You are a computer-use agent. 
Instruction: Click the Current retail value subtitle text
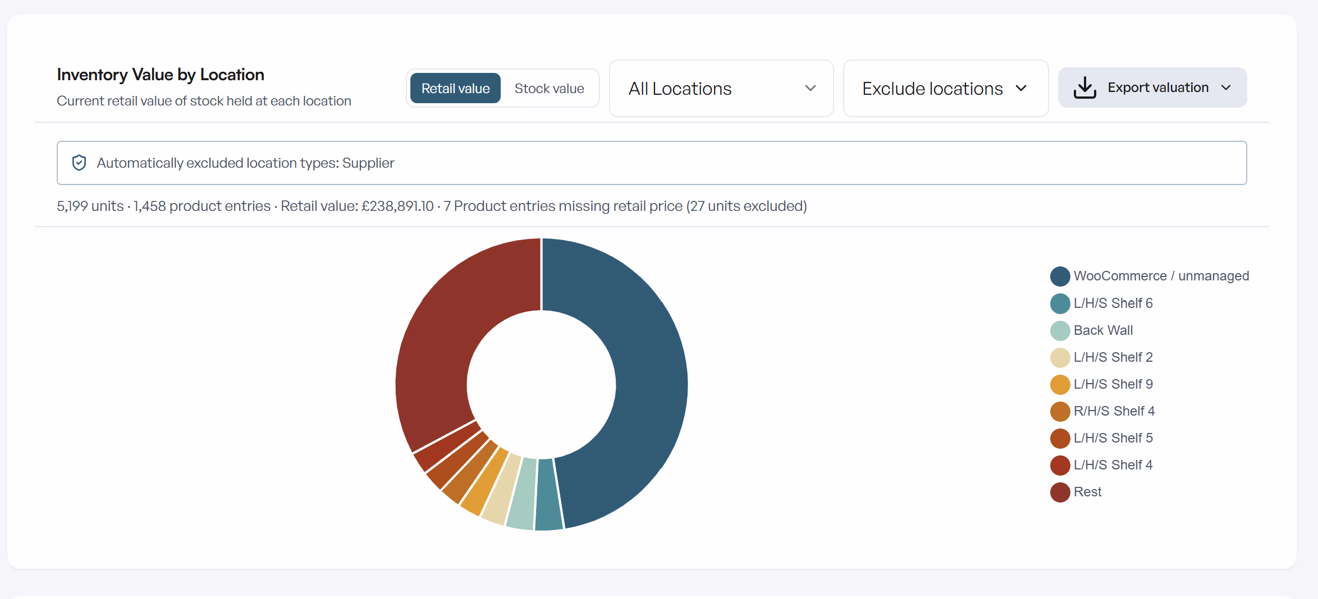tap(204, 101)
